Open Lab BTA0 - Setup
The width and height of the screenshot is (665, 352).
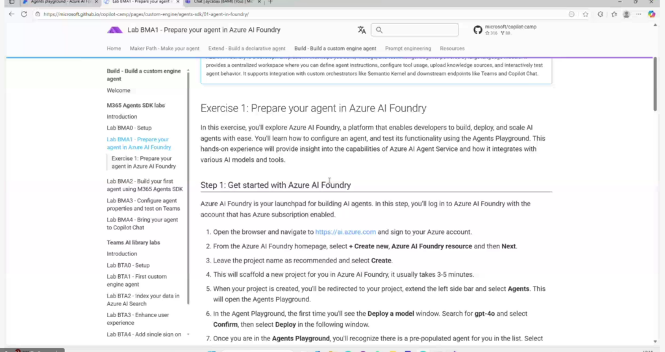pyautogui.click(x=128, y=265)
